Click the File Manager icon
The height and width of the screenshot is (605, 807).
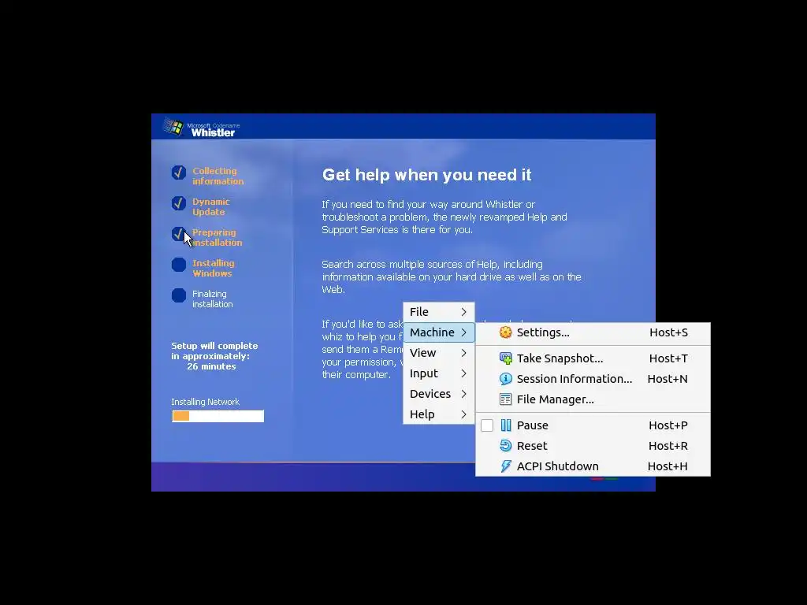pyautogui.click(x=505, y=399)
